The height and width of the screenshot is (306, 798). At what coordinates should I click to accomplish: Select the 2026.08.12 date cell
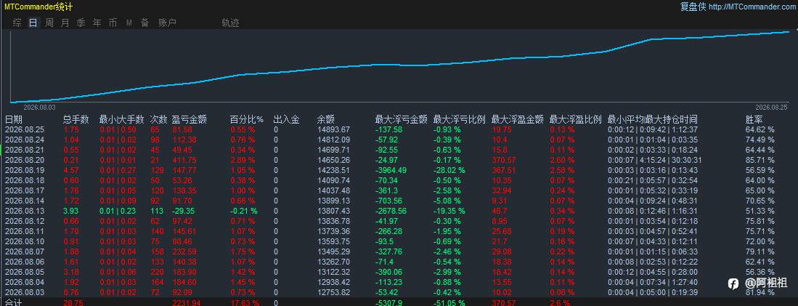tap(25, 221)
